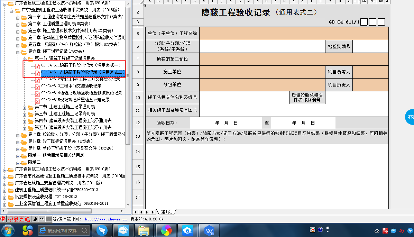Click the GD-C4-613 form file icon

point(37,86)
